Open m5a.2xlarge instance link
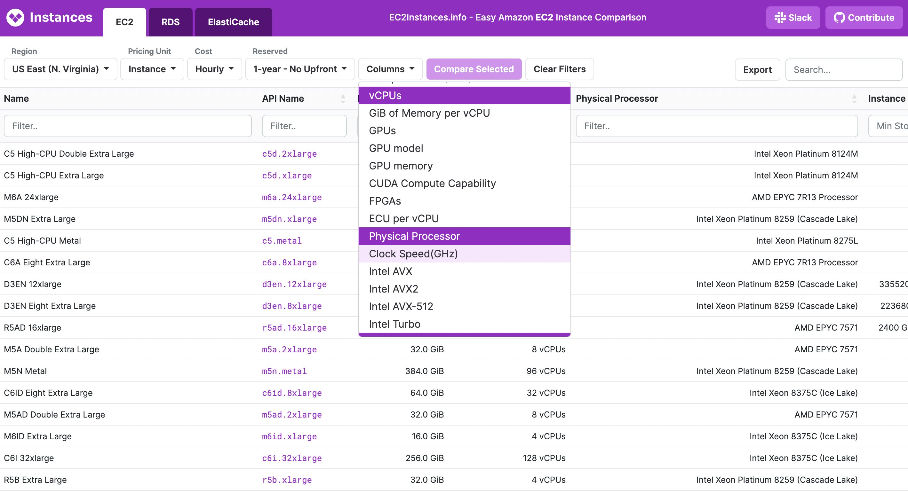The height and width of the screenshot is (493, 908). pyautogui.click(x=289, y=350)
